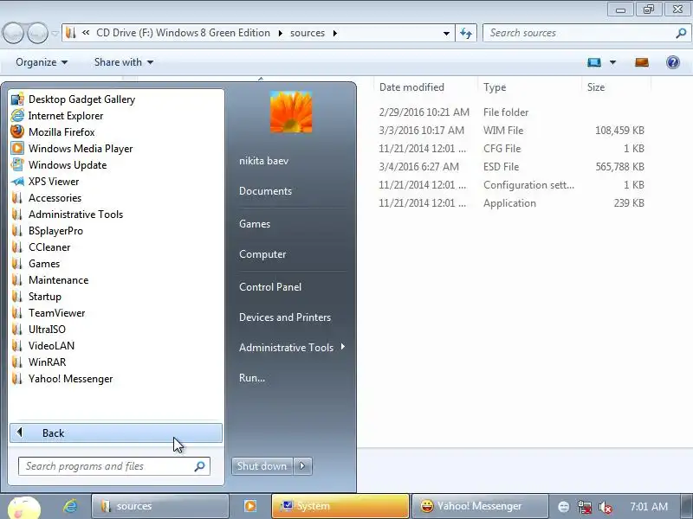Viewport: 693px width, 519px height.
Task: Sort by the Size column header
Action: coord(596,87)
